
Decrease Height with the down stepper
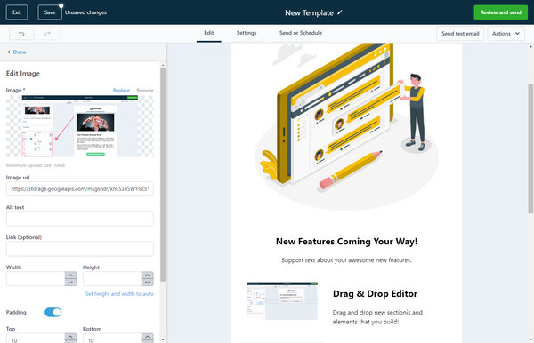[x=147, y=283]
